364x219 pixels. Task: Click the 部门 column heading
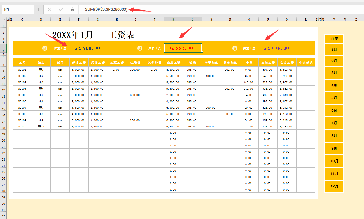click(60, 62)
